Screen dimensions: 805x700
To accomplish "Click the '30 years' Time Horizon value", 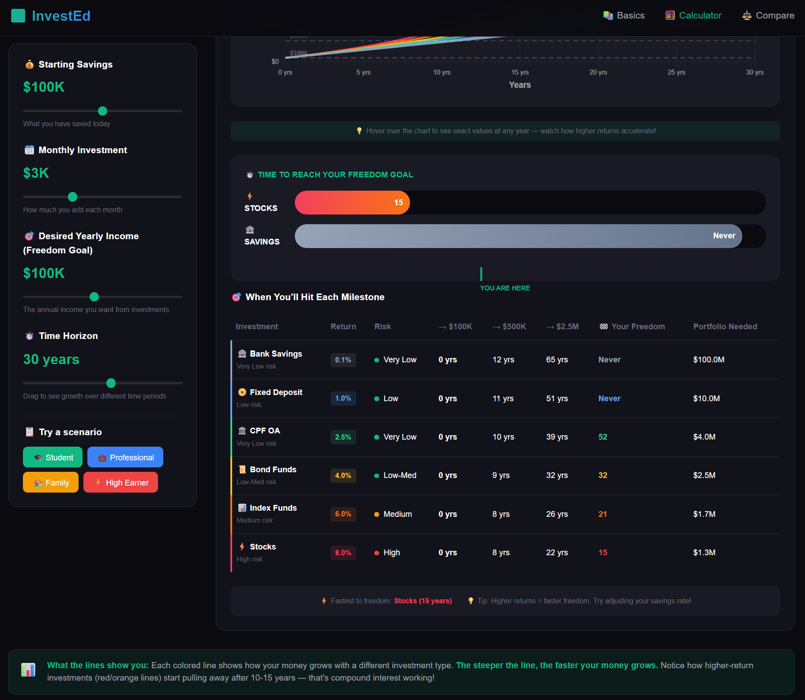I will [51, 359].
